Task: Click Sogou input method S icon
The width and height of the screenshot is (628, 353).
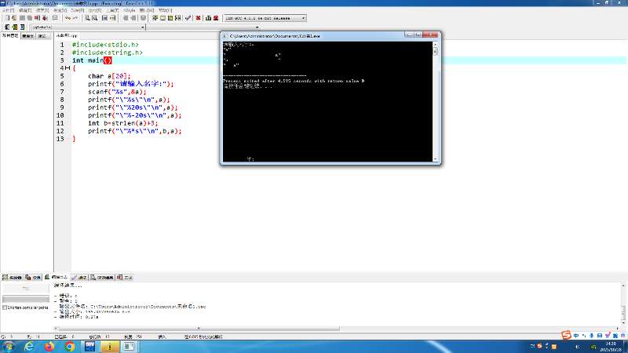Action: point(566,336)
